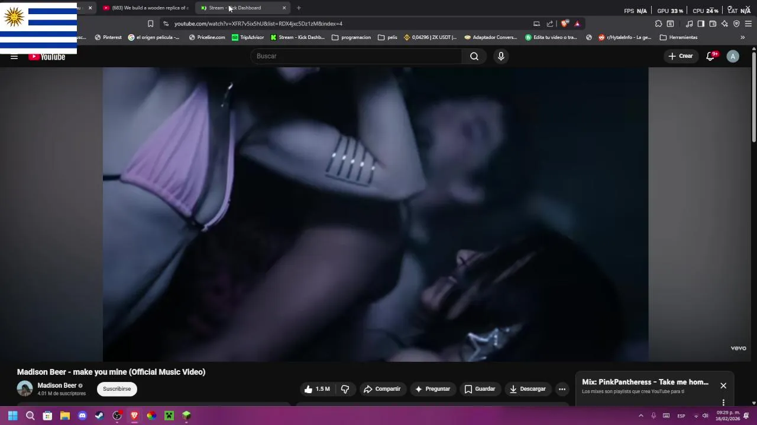
Task: Click the page vertical scrollbar
Action: (x=754, y=97)
